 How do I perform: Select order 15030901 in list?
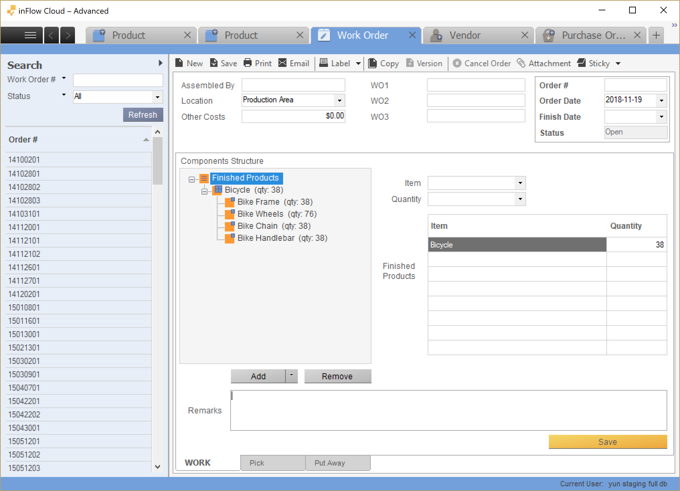79,374
